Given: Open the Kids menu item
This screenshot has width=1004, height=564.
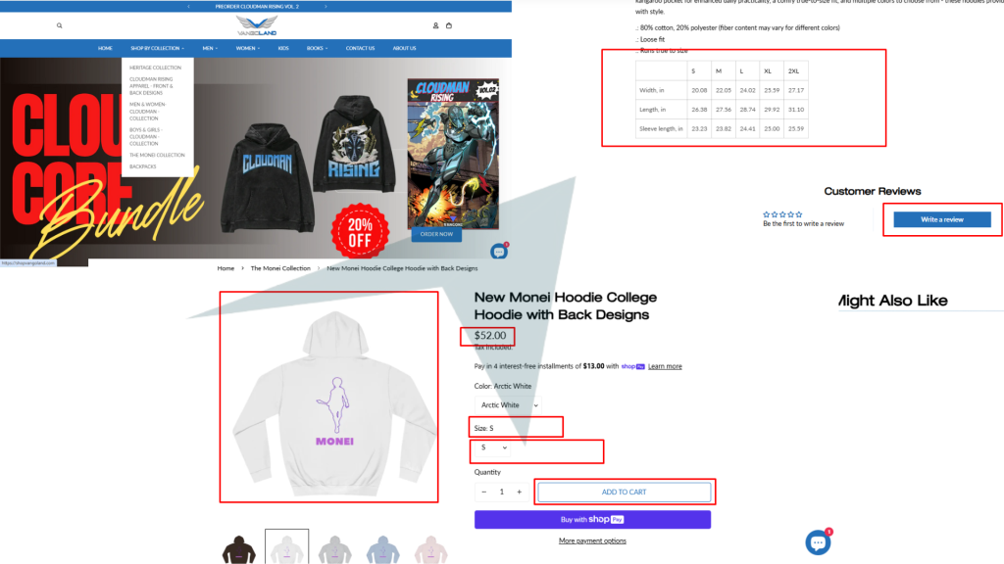Looking at the screenshot, I should pyautogui.click(x=283, y=48).
